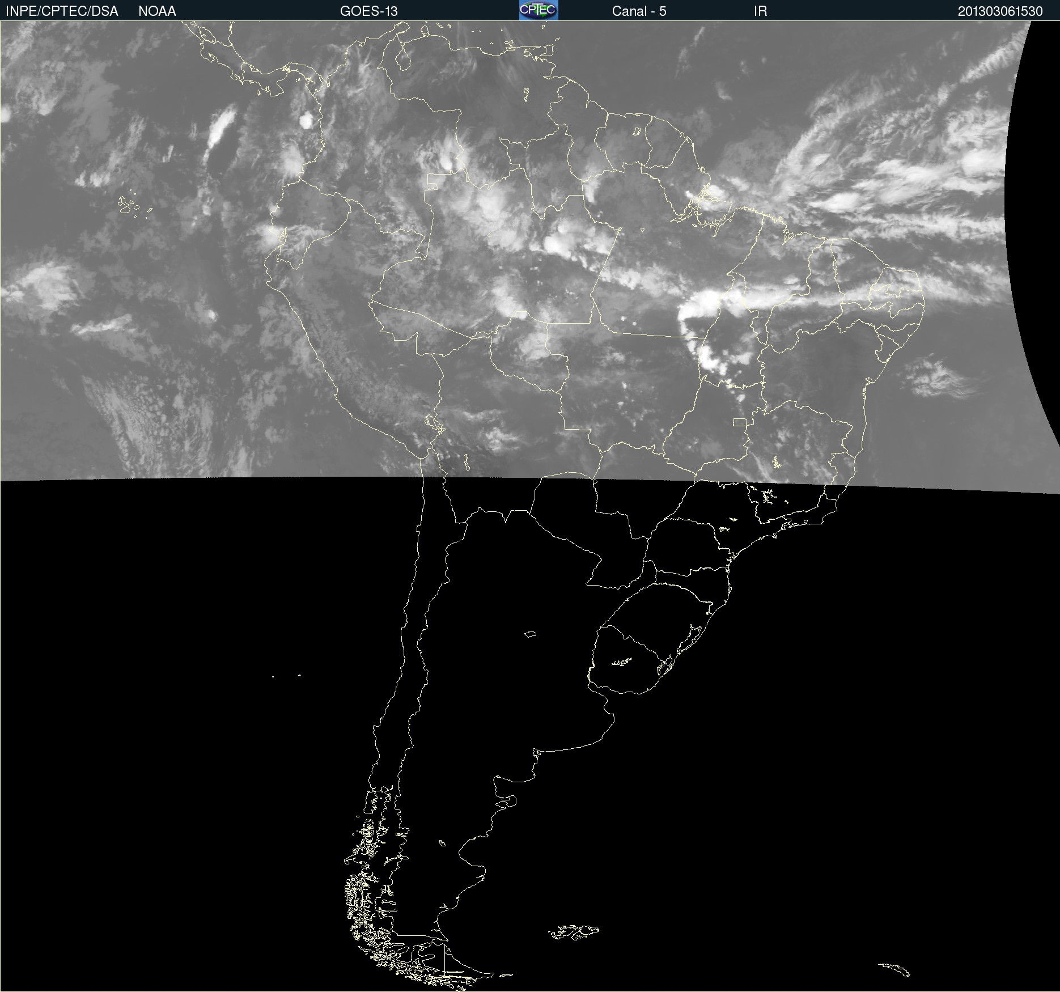Click the IR label in header

coord(760,11)
